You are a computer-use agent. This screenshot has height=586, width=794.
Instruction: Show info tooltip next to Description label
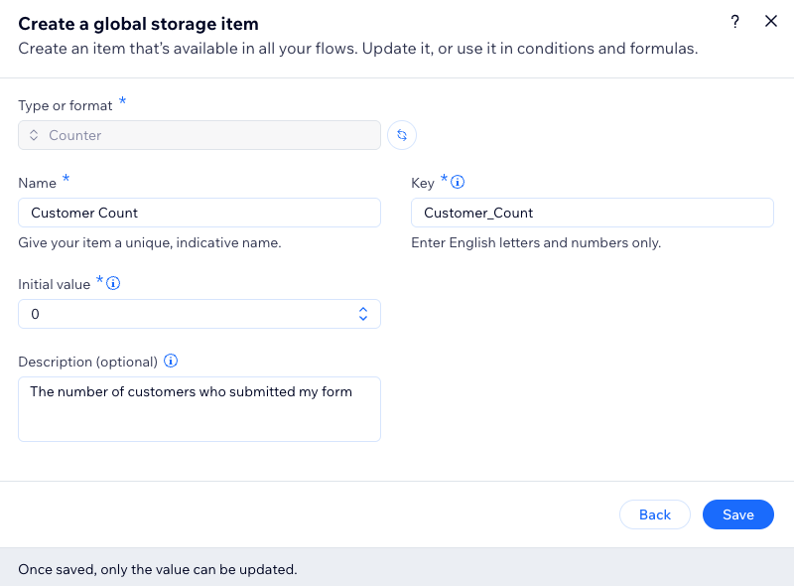pos(171,362)
